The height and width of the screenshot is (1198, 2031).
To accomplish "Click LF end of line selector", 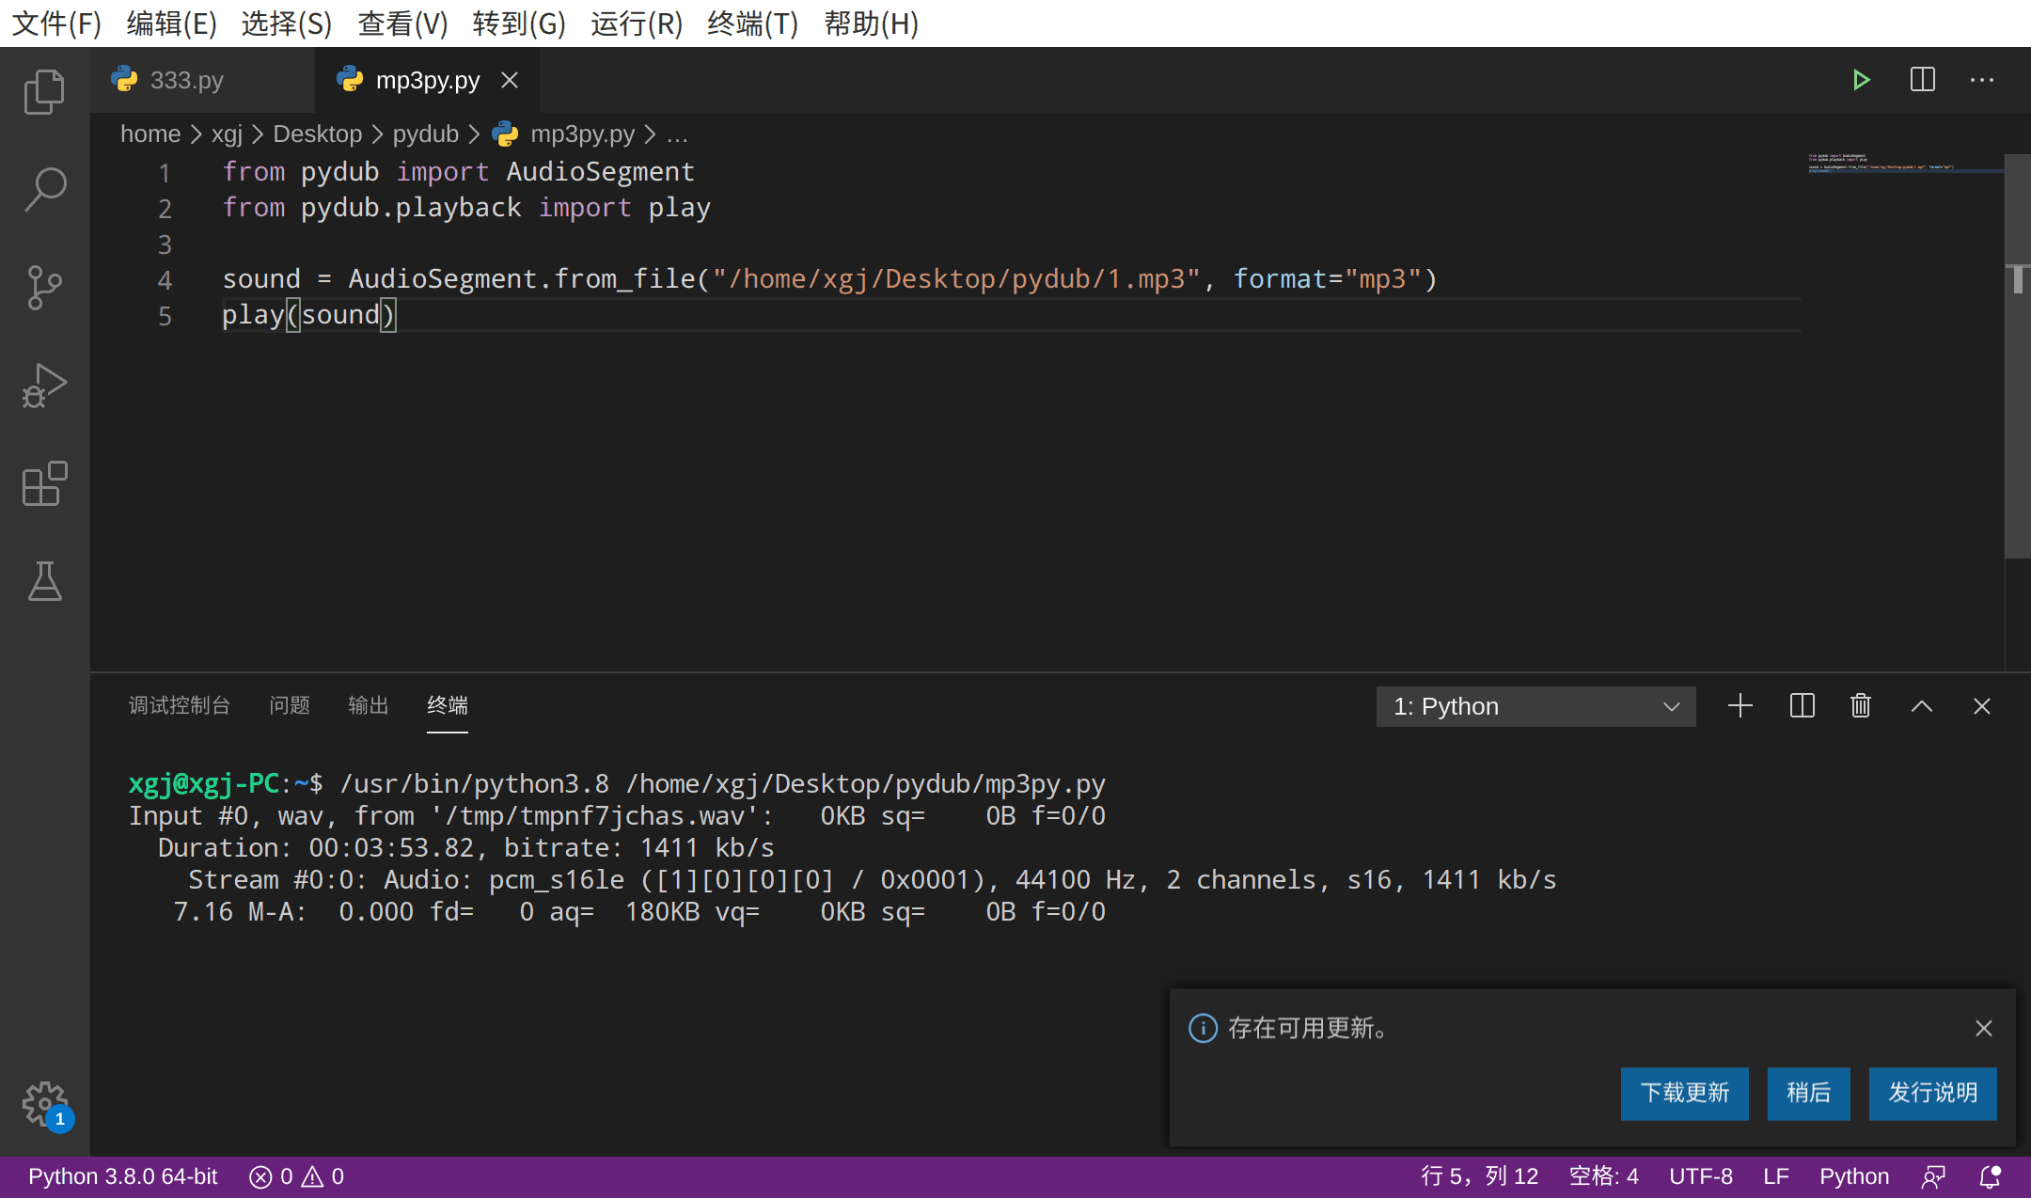I will (x=1776, y=1176).
